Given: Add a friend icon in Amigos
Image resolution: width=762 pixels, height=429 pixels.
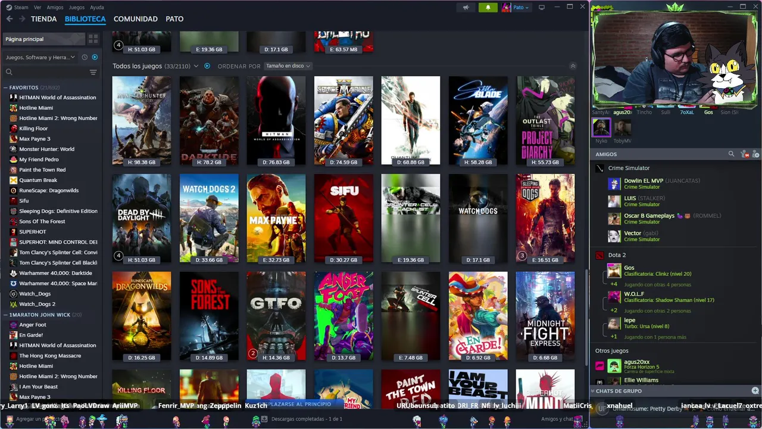Looking at the screenshot, I should (756, 154).
